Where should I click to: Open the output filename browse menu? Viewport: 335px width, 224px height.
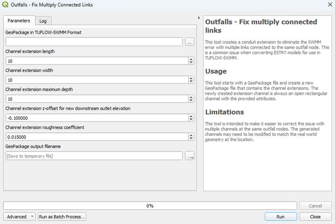189,156
